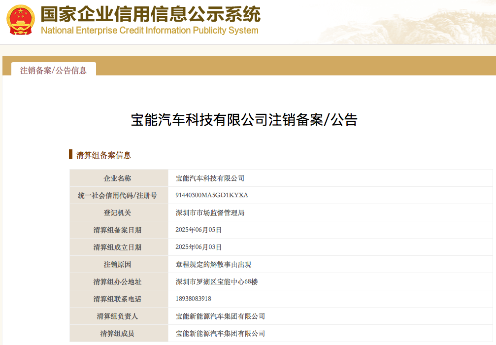Select credit code 91440300MA5GD1KYXA
The height and width of the screenshot is (345, 496).
pyautogui.click(x=212, y=195)
